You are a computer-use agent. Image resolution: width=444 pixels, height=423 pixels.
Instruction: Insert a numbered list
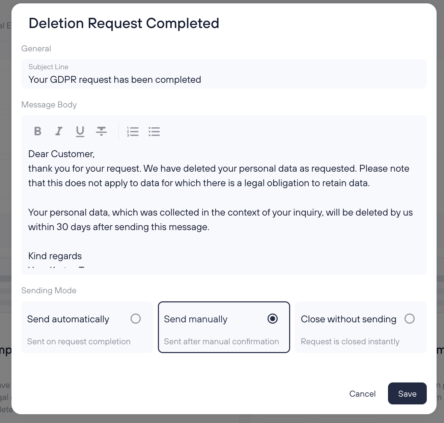[x=133, y=131]
